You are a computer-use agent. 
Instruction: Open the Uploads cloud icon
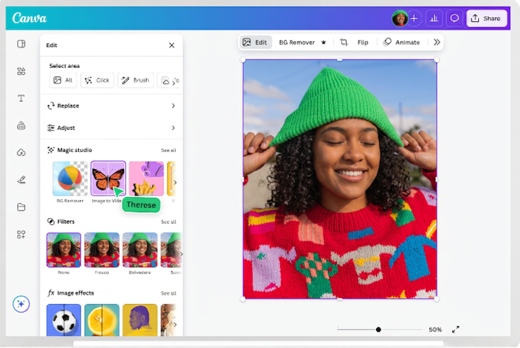point(21,152)
